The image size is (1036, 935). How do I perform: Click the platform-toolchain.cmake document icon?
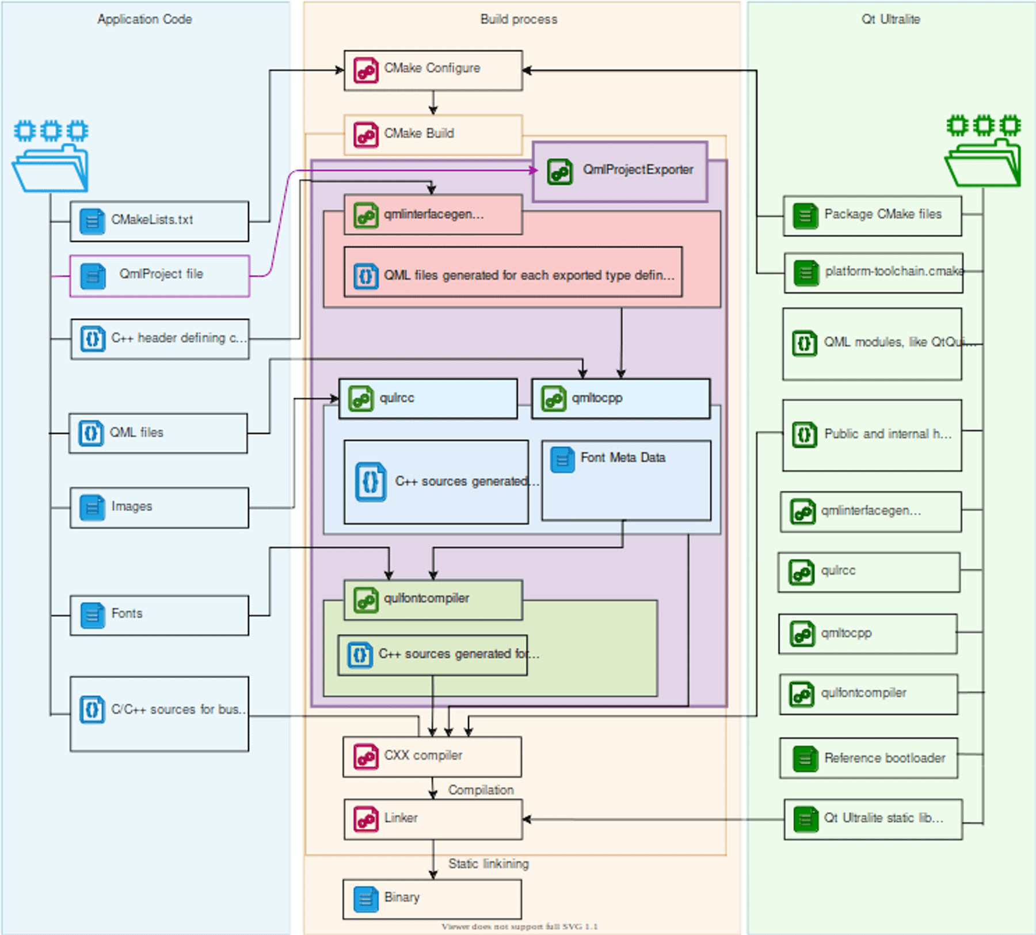click(x=806, y=273)
